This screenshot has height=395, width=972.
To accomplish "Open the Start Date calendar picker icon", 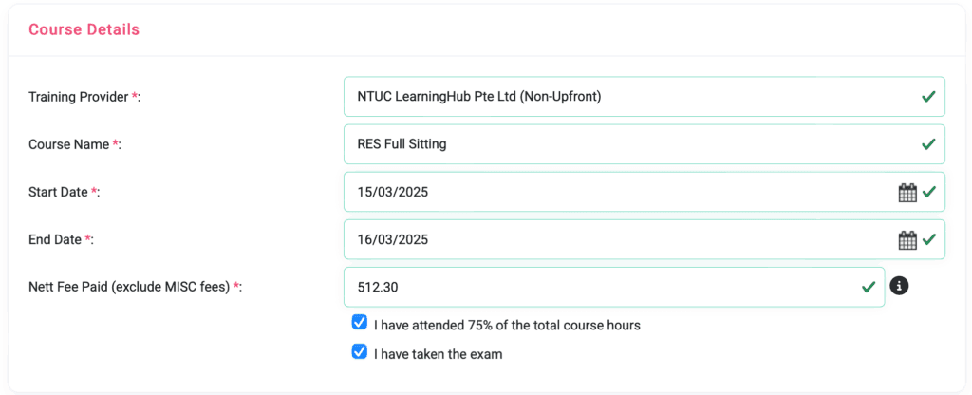I will point(907,192).
